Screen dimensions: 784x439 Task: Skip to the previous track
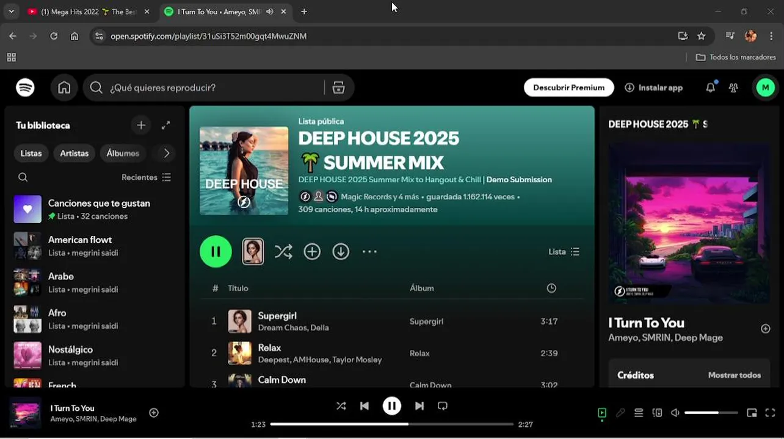pyautogui.click(x=365, y=405)
